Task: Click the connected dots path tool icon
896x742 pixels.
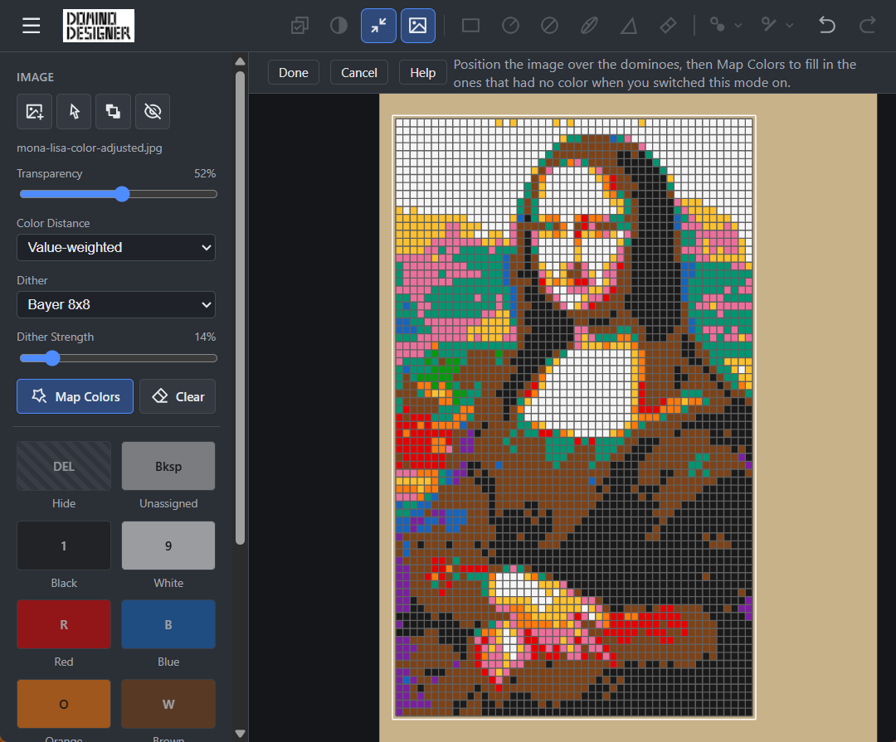Action: (x=717, y=25)
